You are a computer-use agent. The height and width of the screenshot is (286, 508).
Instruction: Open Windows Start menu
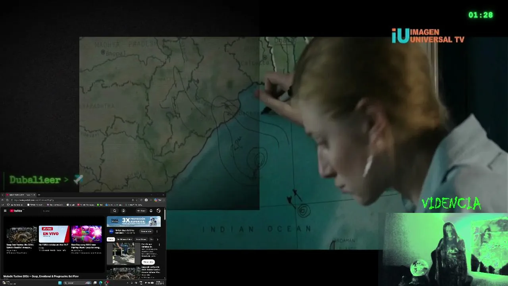tap(60, 283)
